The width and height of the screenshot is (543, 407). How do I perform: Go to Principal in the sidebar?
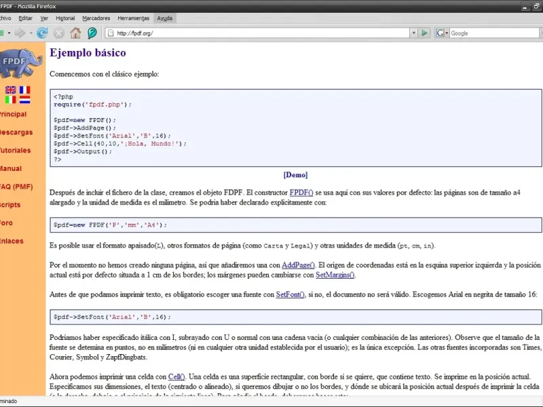[13, 114]
